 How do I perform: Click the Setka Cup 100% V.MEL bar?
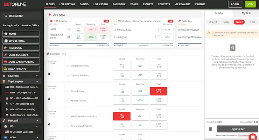pos(190,43)
